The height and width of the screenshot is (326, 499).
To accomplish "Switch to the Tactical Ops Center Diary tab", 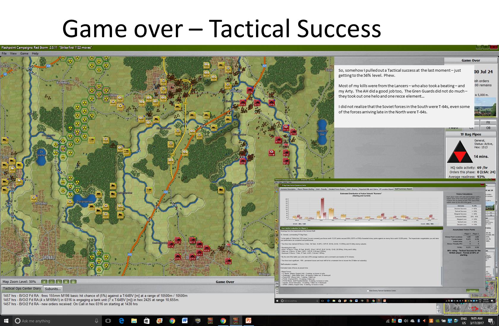I will pos(22,289).
